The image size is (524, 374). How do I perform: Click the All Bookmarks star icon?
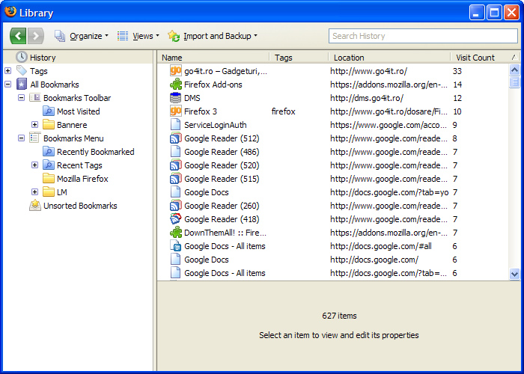pyautogui.click(x=22, y=84)
